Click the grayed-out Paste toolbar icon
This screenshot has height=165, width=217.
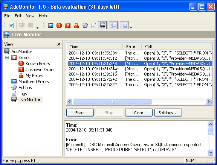click(31, 26)
